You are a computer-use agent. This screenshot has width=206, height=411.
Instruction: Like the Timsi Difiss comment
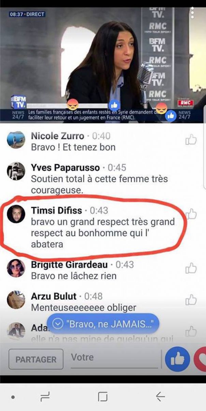(x=191, y=214)
